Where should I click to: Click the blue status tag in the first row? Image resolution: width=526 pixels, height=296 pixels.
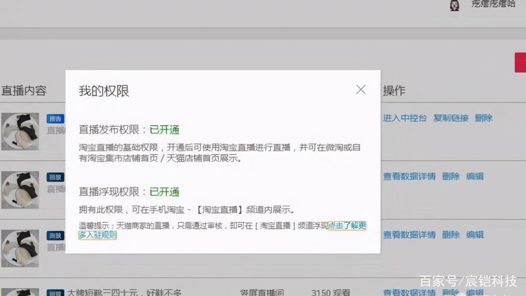[55, 119]
